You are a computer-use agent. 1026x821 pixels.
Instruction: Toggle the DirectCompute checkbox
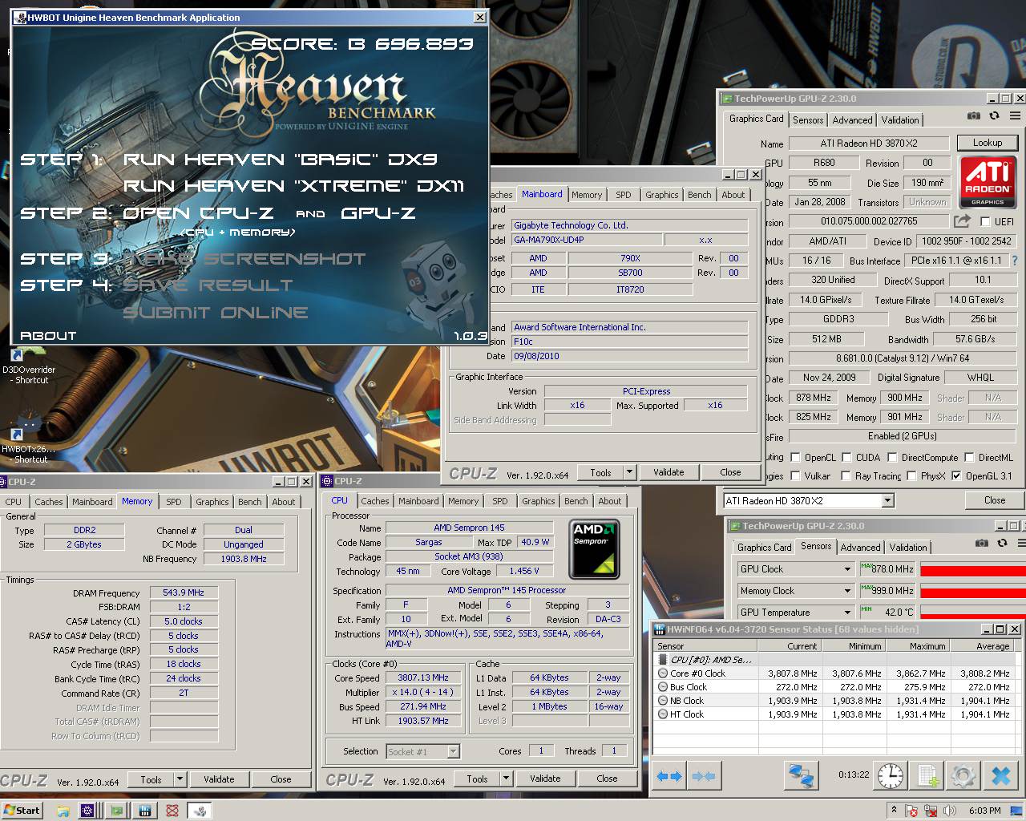[x=891, y=458]
